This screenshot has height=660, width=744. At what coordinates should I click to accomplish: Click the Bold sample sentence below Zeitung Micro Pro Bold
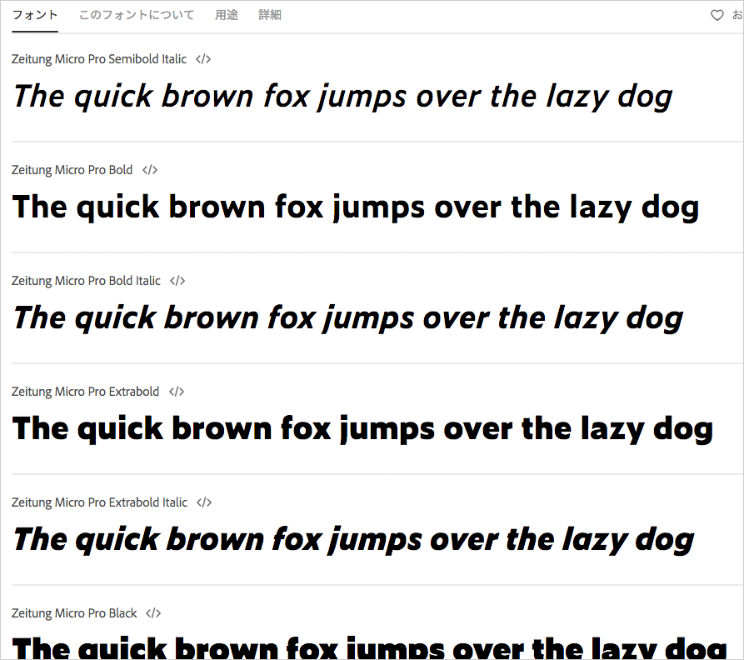click(356, 207)
